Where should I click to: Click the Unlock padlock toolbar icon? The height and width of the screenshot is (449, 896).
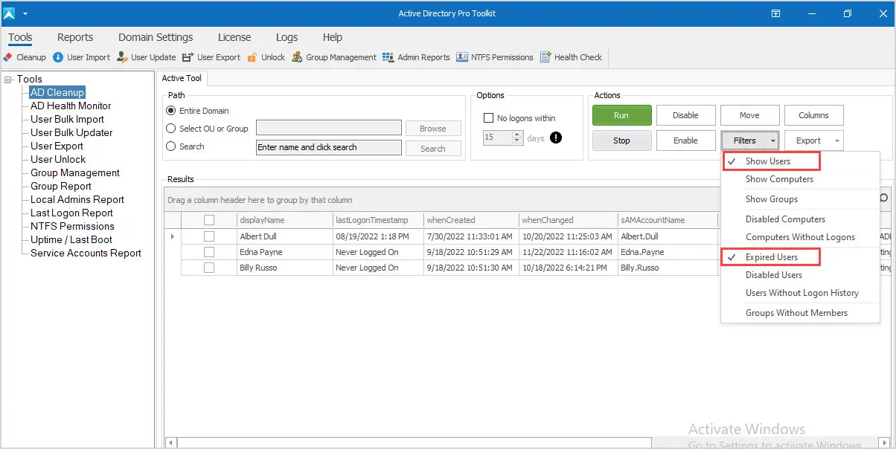(x=253, y=57)
